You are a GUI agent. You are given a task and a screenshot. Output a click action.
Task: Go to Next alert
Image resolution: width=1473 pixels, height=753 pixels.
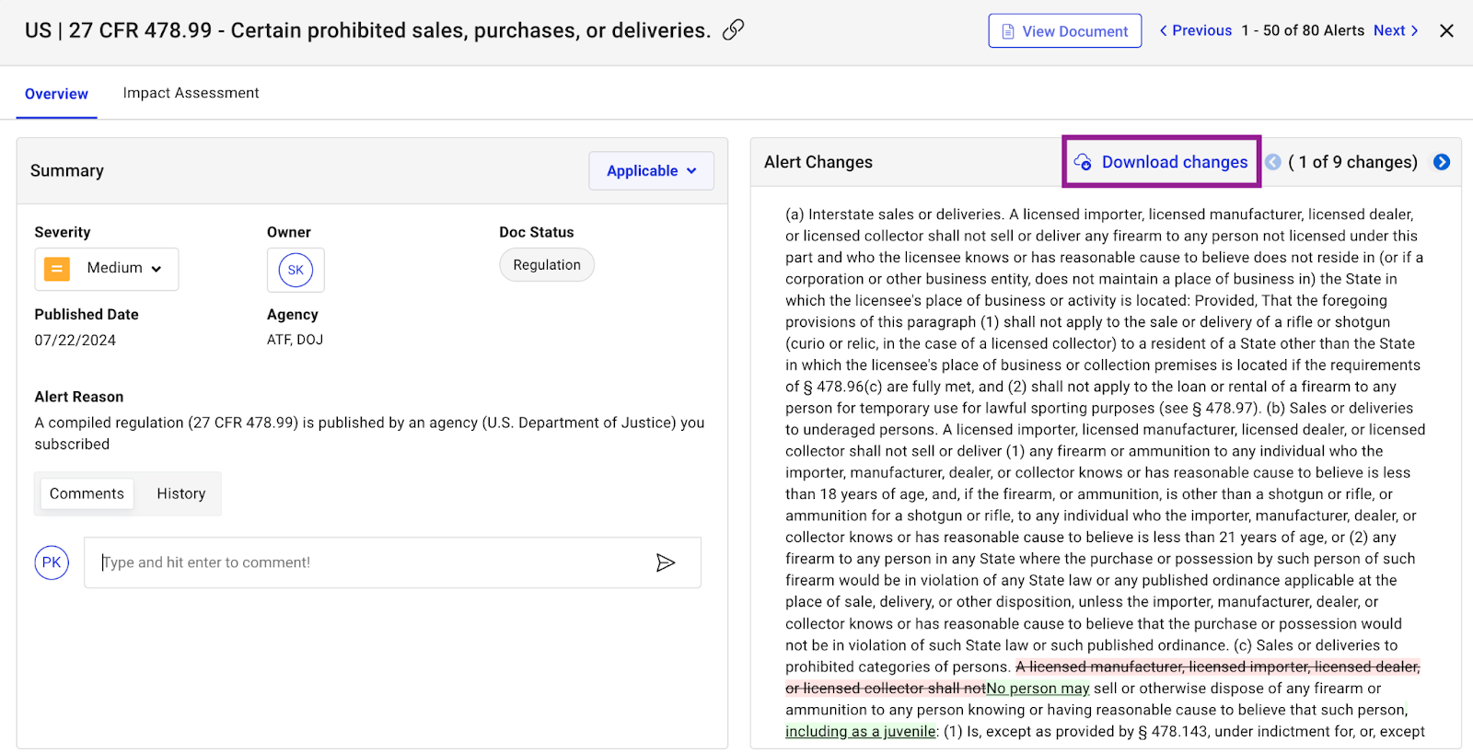tap(1395, 31)
